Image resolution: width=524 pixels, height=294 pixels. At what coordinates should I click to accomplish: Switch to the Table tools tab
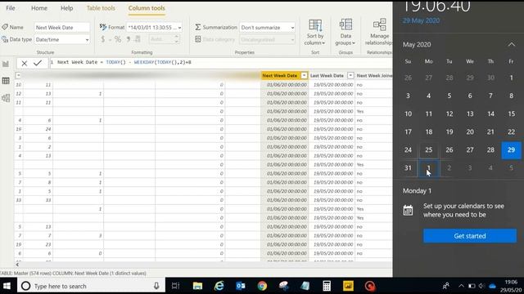[x=101, y=8]
